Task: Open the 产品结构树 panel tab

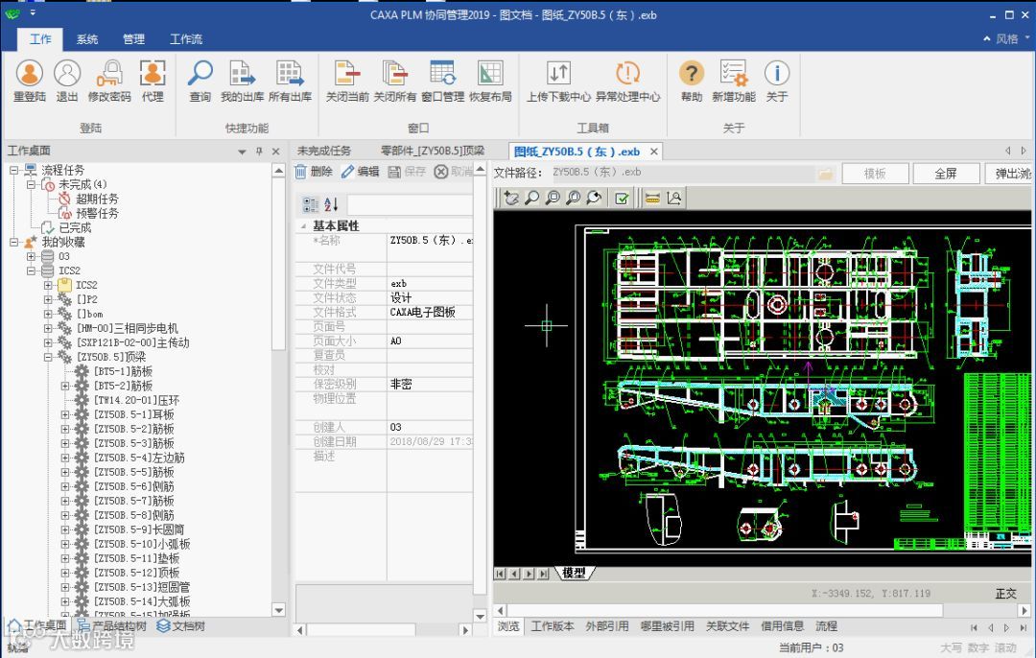Action: (x=111, y=625)
